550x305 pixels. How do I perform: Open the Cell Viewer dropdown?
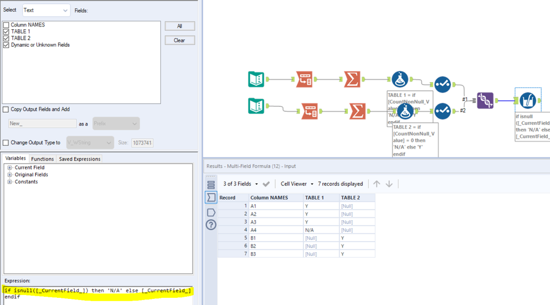[297, 184]
